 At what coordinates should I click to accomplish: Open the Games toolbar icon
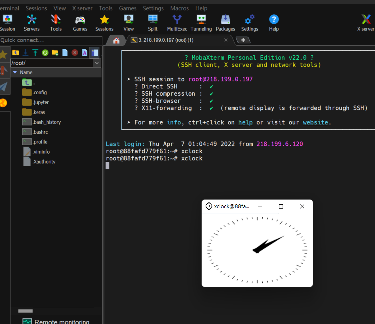[80, 23]
